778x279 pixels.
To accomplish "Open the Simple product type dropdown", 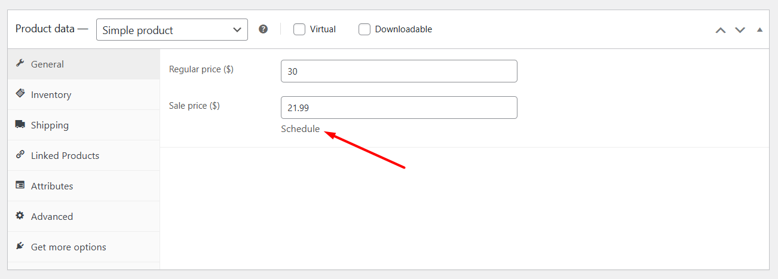I will pos(172,29).
